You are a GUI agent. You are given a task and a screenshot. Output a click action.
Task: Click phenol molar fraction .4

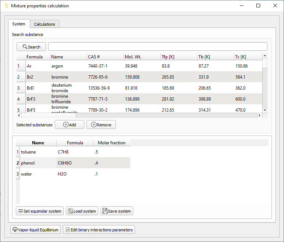pos(111,163)
